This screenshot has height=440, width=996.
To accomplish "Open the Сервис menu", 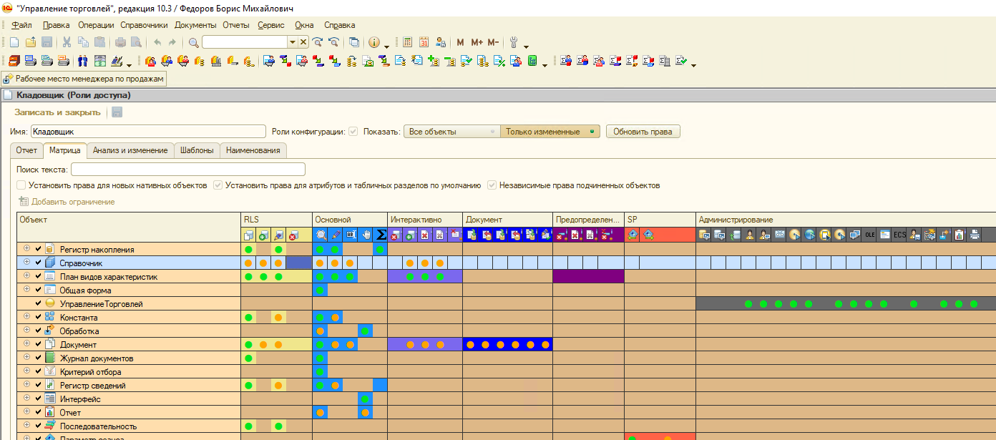I will coord(270,25).
